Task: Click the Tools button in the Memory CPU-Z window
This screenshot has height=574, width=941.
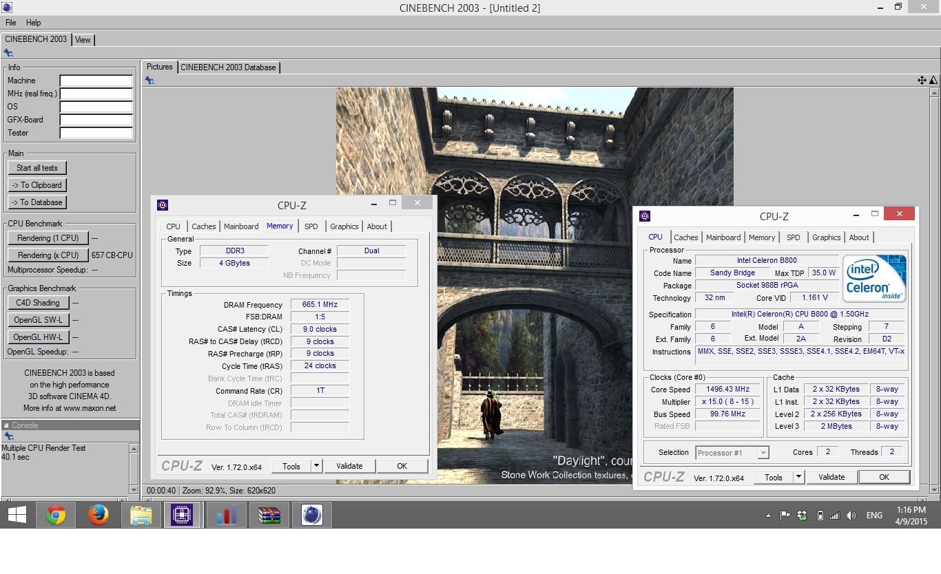Action: (x=291, y=466)
